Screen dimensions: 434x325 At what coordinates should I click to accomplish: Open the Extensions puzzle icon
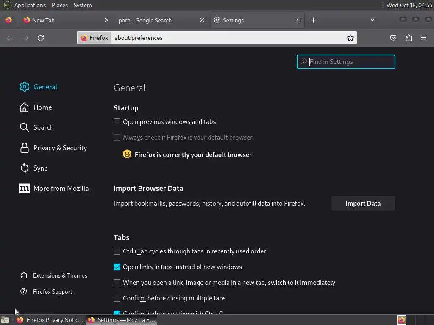(409, 38)
